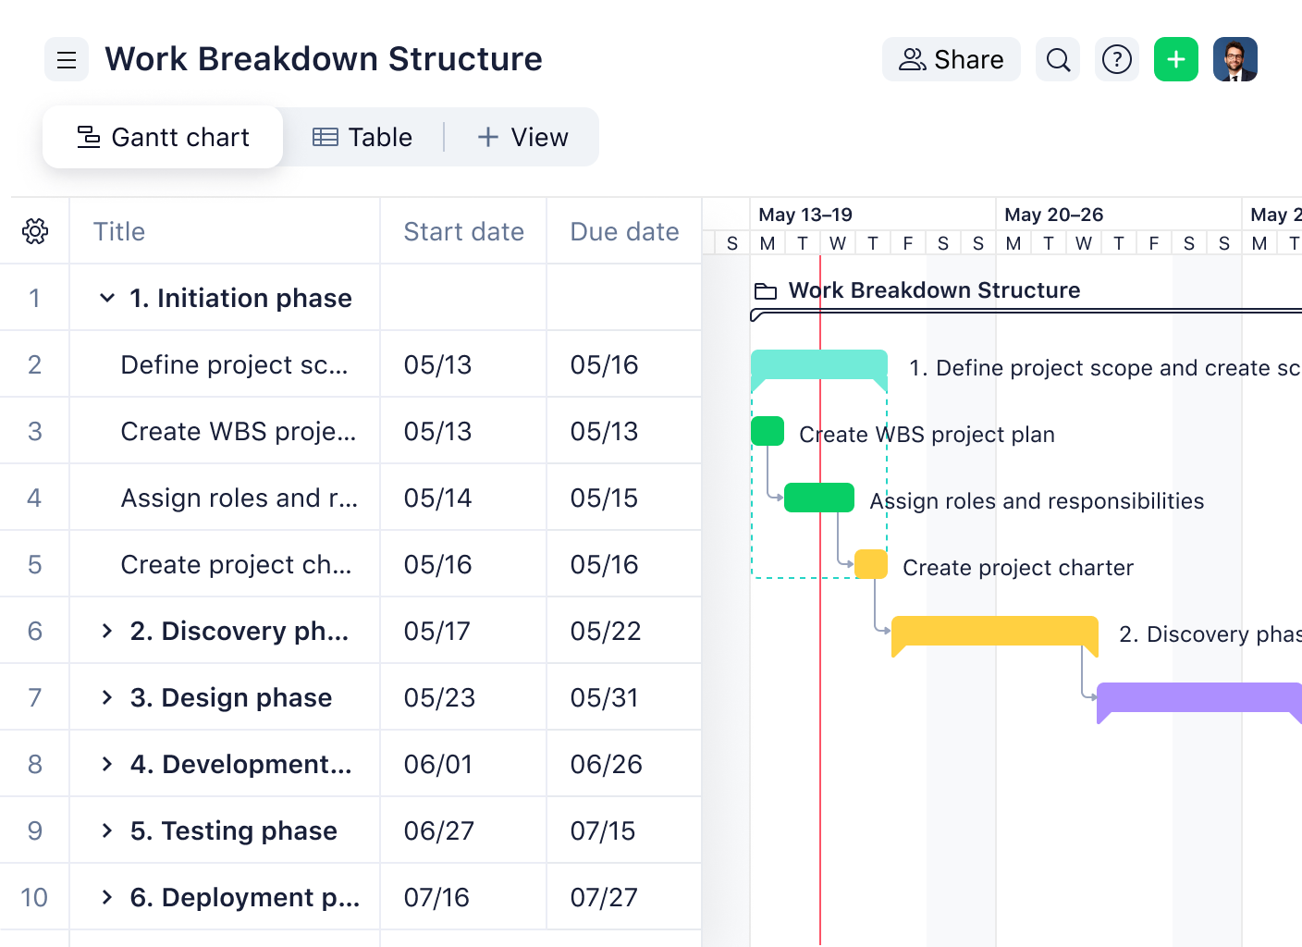The height and width of the screenshot is (947, 1302).
Task: Open the search magnifier icon
Action: (x=1057, y=58)
